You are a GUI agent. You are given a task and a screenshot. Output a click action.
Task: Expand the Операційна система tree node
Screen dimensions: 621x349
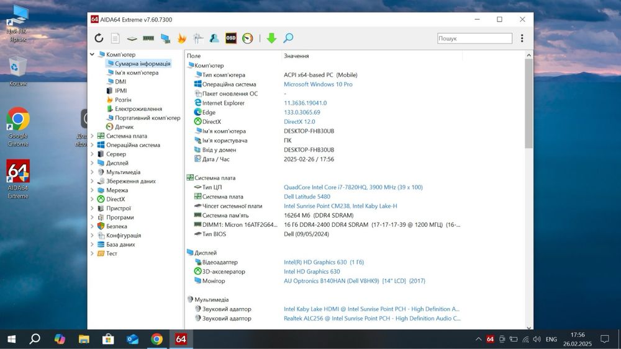click(92, 144)
